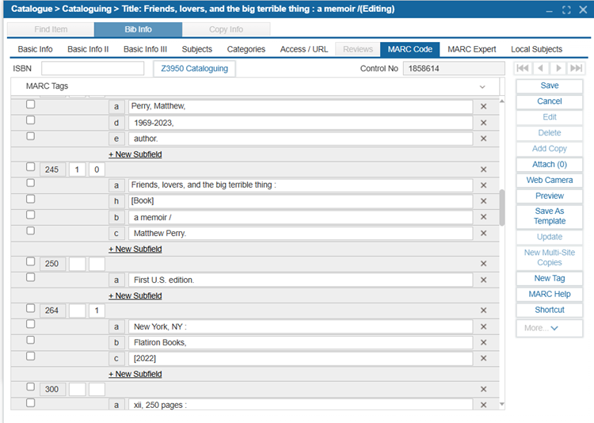The width and height of the screenshot is (594, 423).
Task: Remove the 'xii, 250 pages :' subfield
Action: (483, 405)
